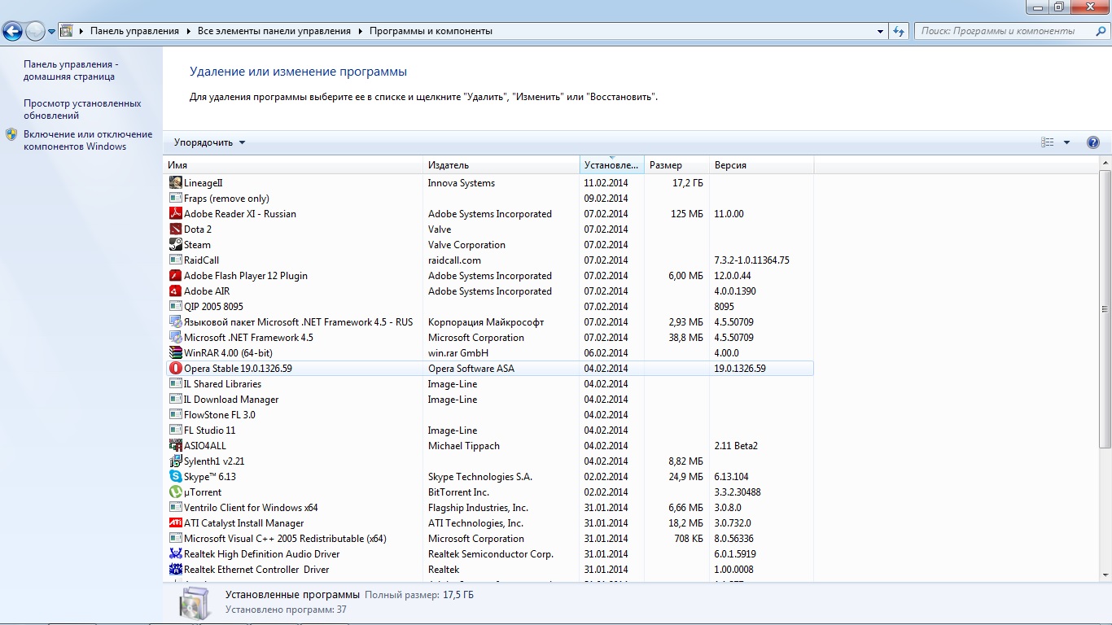
Task: Click the Opera Stable icon
Action: 175,369
